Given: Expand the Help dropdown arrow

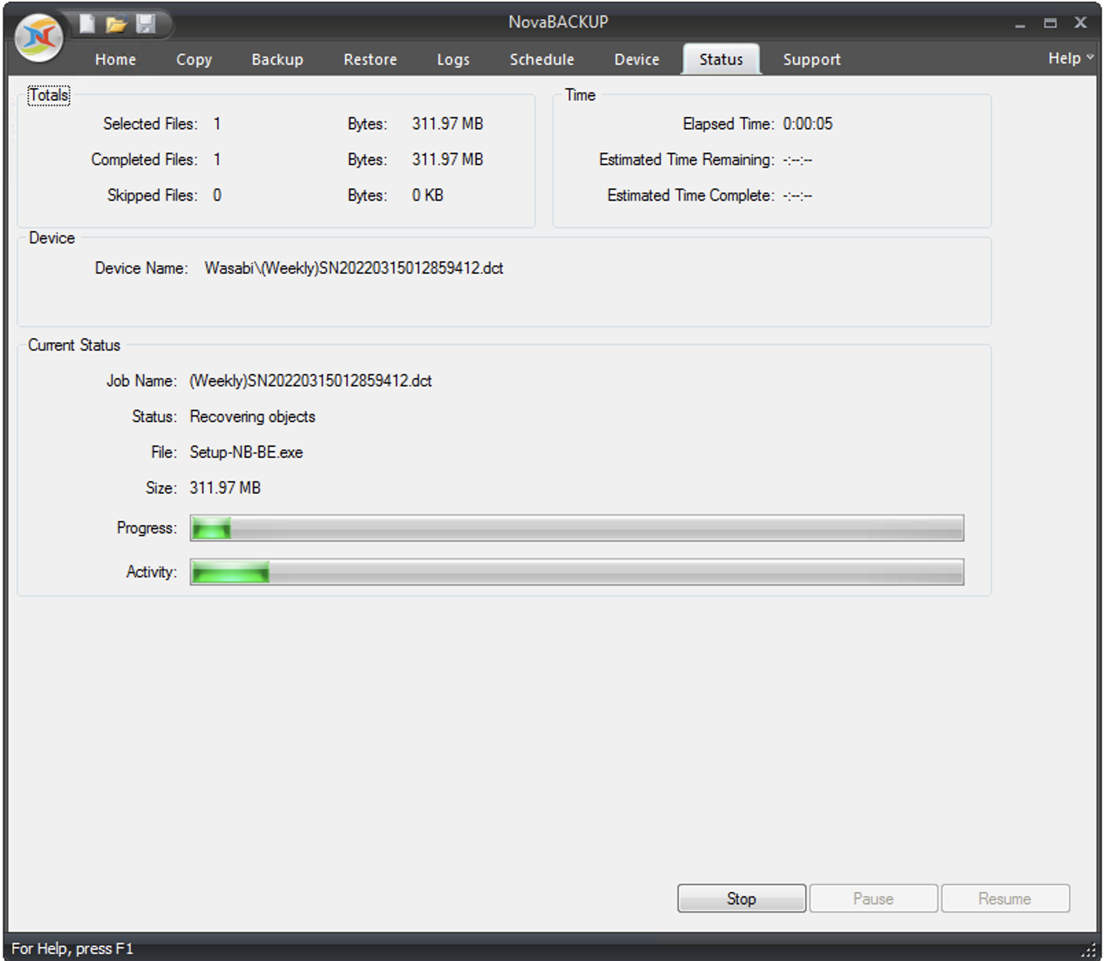Looking at the screenshot, I should coord(1090,58).
